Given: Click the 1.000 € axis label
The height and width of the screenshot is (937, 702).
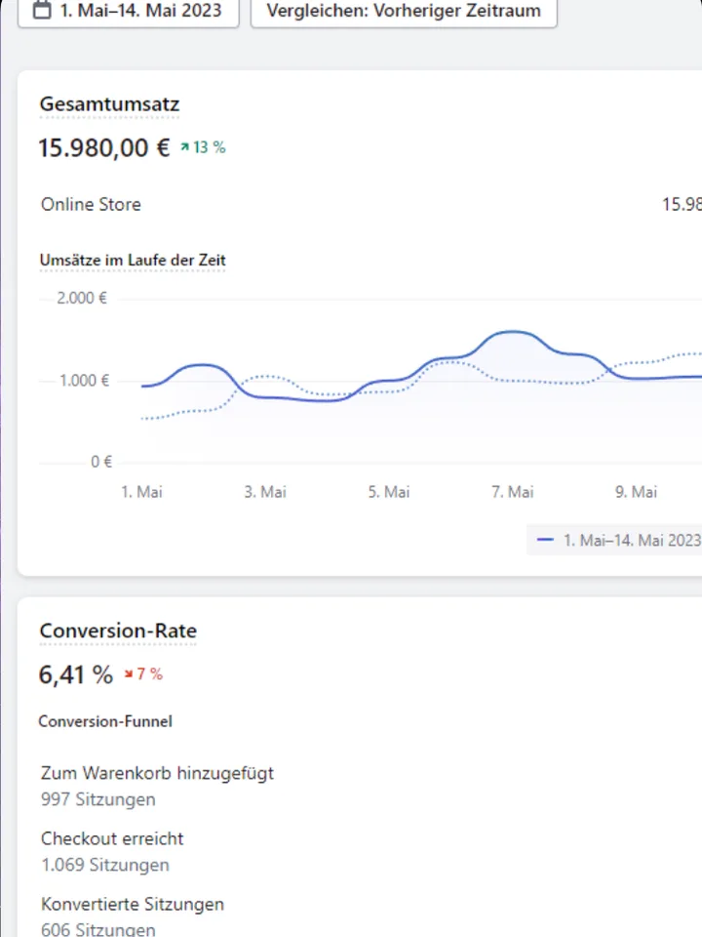Looking at the screenshot, I should pos(84,380).
